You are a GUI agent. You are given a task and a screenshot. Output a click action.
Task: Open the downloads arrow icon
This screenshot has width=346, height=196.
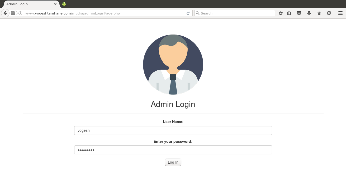point(309,13)
